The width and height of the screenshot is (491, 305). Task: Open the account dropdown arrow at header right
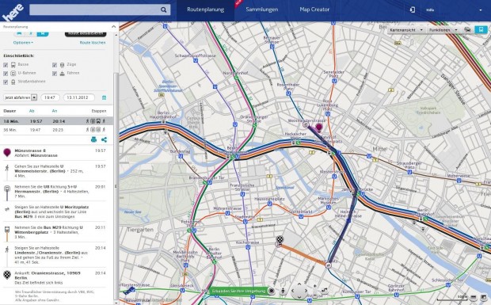[x=481, y=10]
